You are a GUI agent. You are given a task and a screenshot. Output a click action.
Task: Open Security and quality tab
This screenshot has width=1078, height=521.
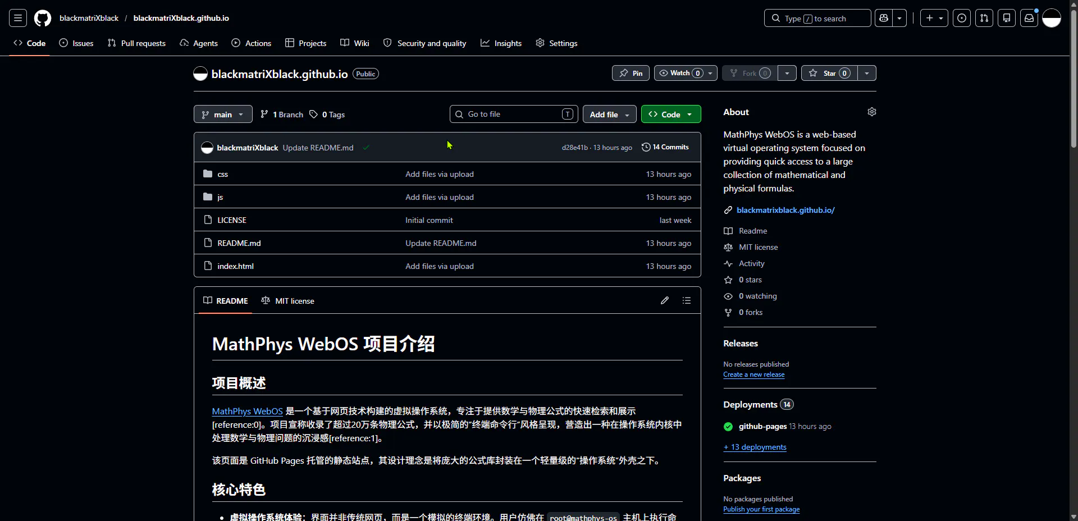pos(425,43)
